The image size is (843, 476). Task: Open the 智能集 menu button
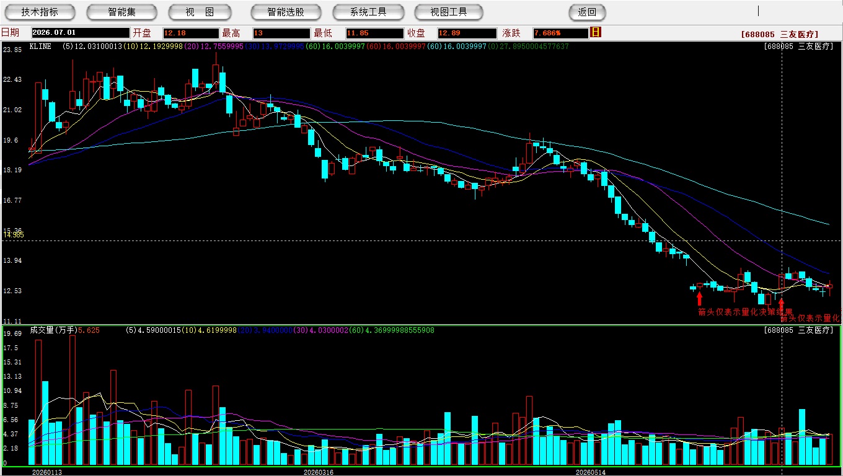[121, 12]
